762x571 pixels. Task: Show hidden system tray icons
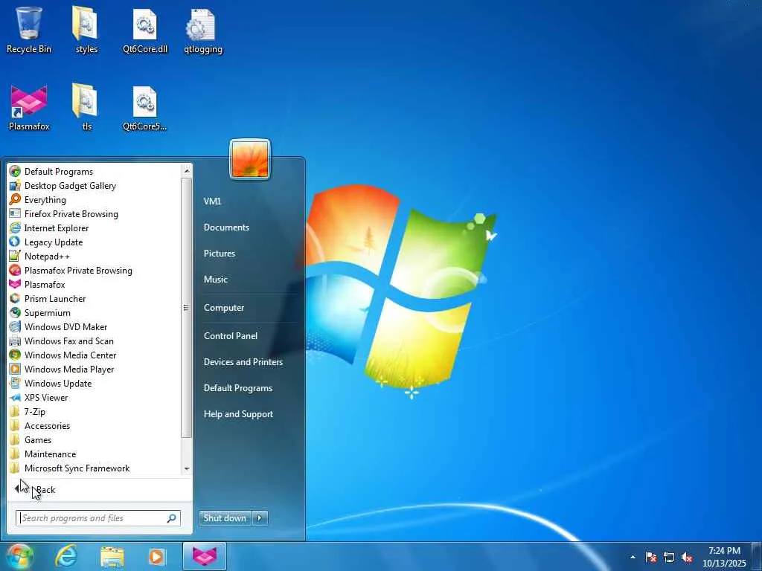click(633, 557)
